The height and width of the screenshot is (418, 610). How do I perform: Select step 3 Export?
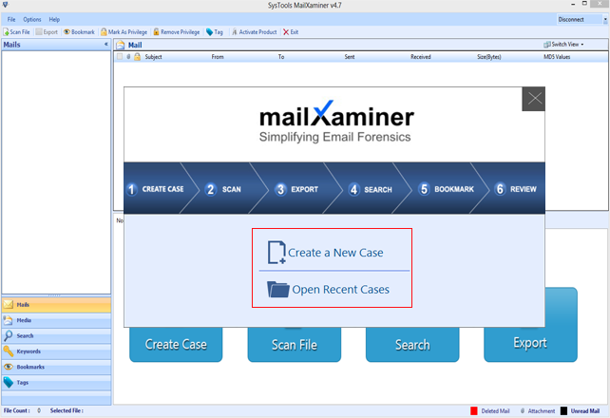296,189
